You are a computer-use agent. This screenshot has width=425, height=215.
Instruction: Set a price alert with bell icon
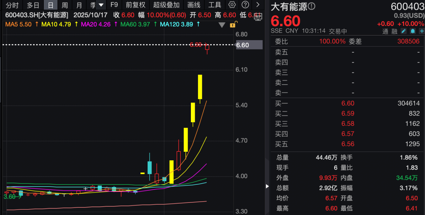pos(412,31)
